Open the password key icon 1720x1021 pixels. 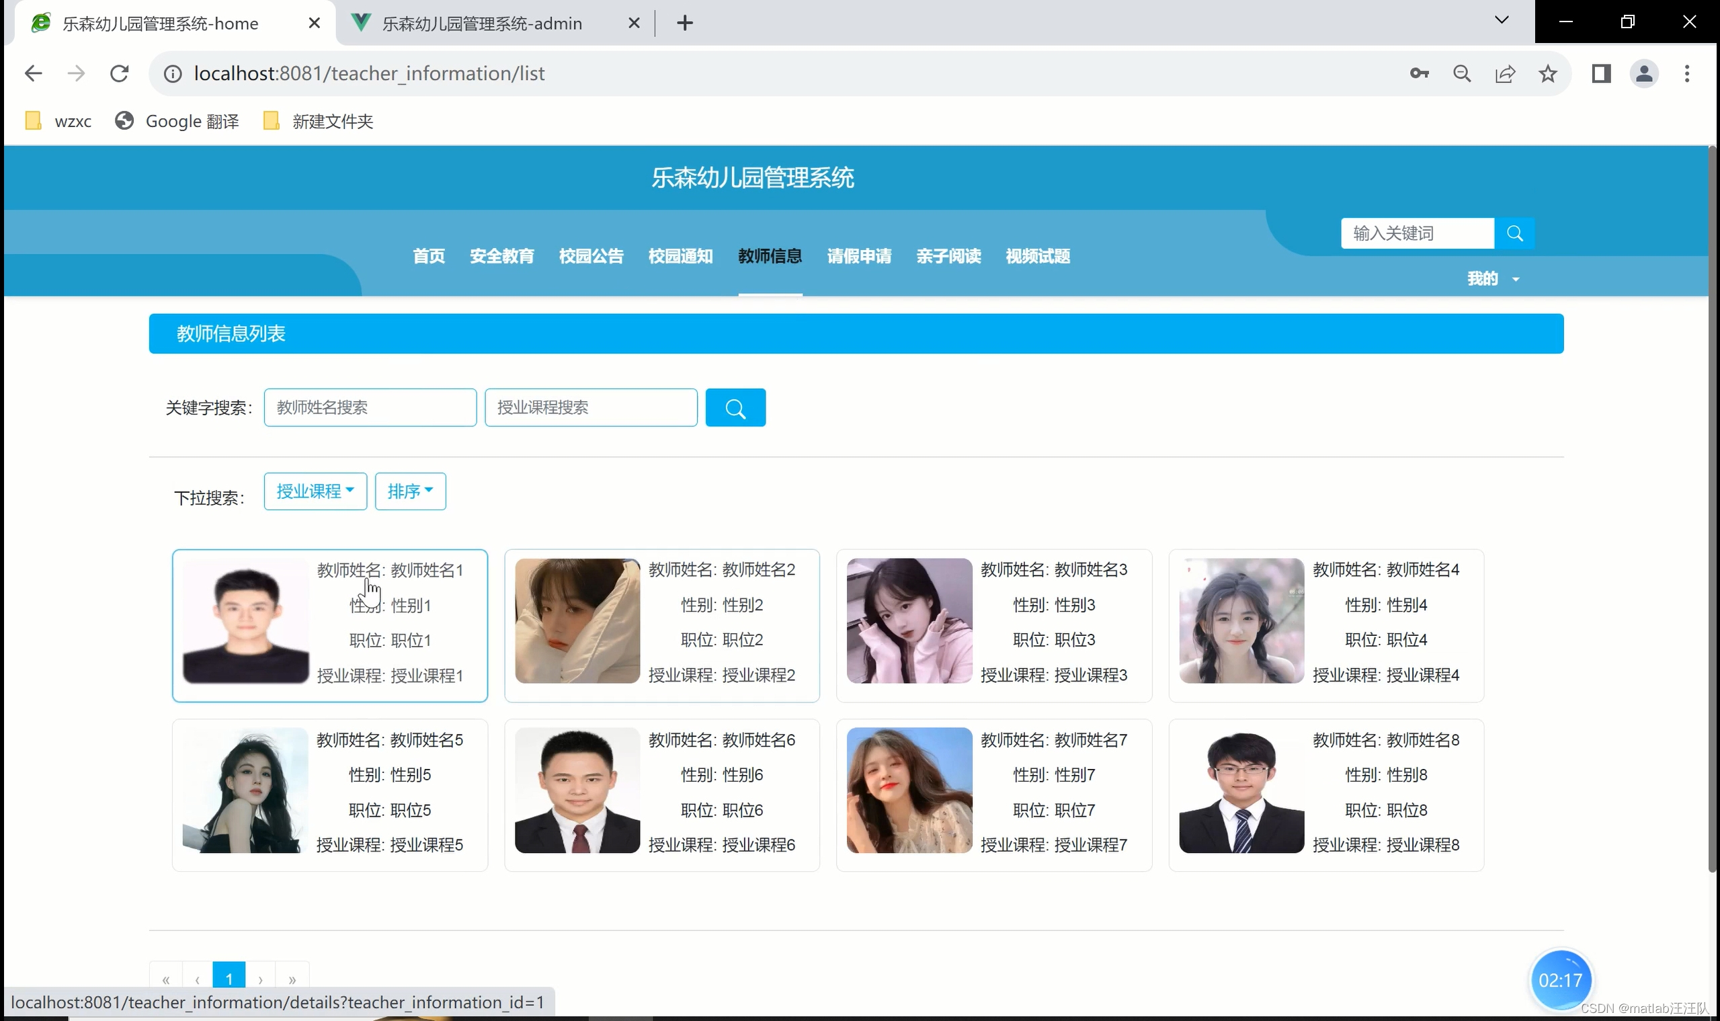point(1419,74)
